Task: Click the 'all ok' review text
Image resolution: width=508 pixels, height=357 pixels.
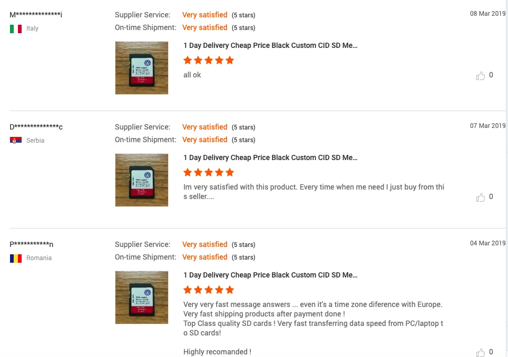Action: click(x=192, y=75)
